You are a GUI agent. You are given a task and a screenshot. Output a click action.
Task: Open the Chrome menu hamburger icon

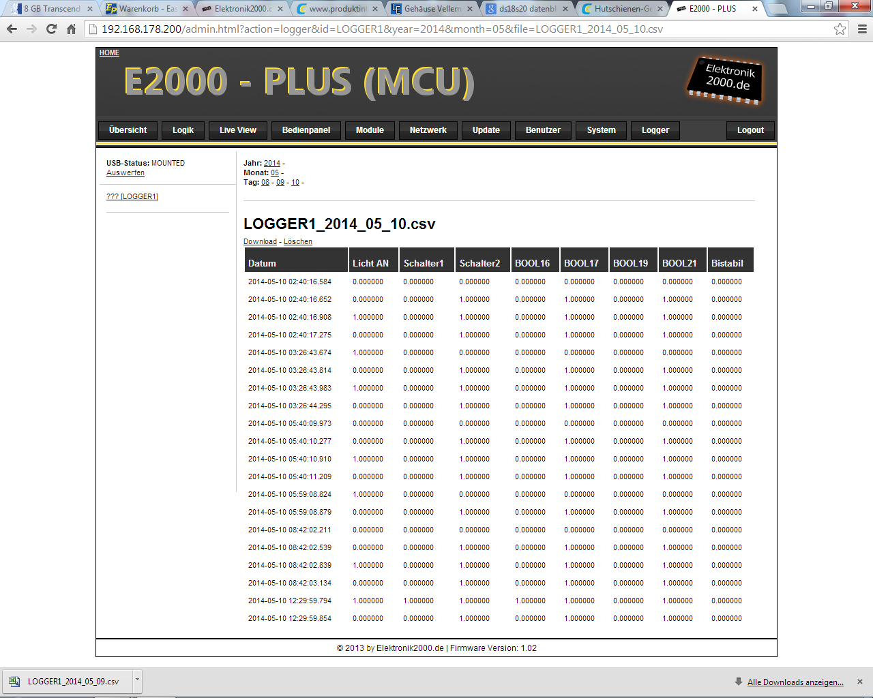click(x=862, y=29)
